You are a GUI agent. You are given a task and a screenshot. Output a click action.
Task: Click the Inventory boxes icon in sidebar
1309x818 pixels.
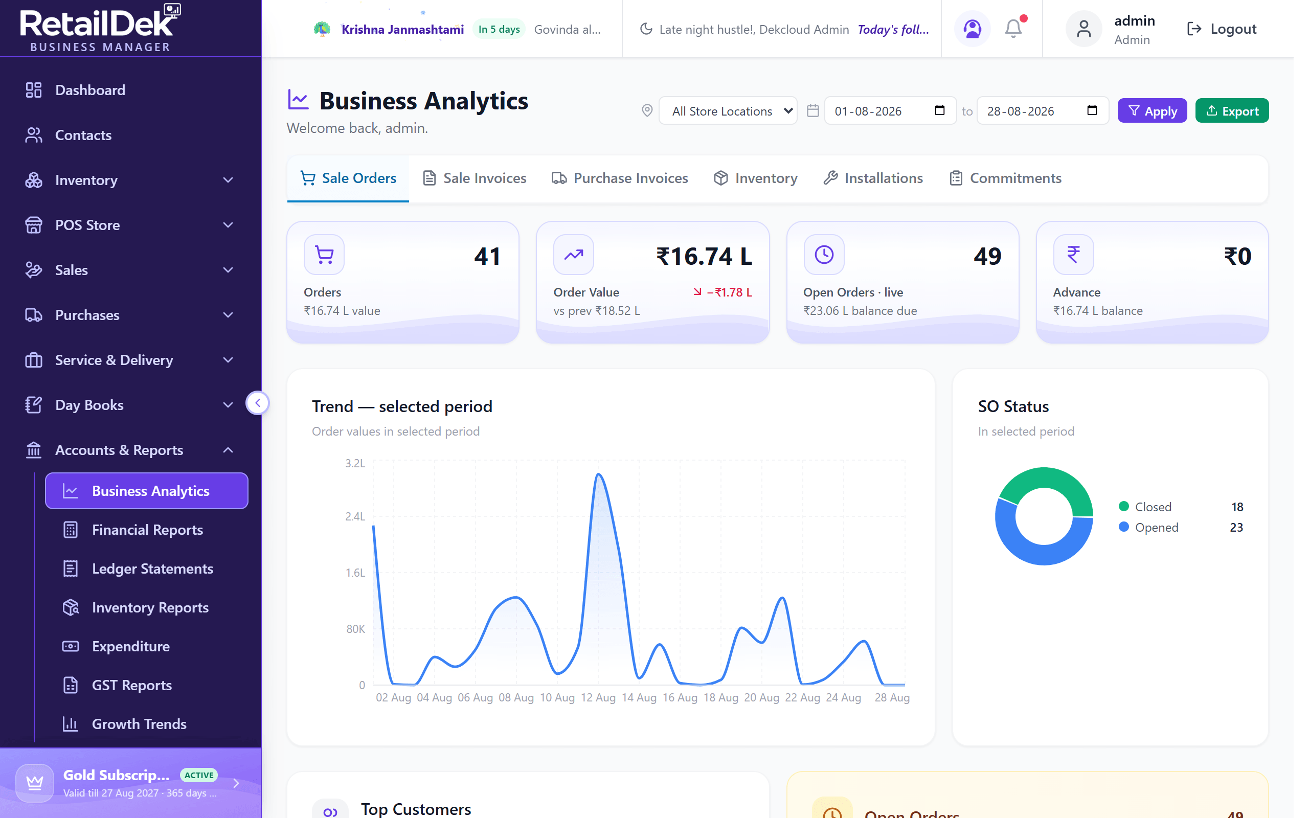click(34, 179)
